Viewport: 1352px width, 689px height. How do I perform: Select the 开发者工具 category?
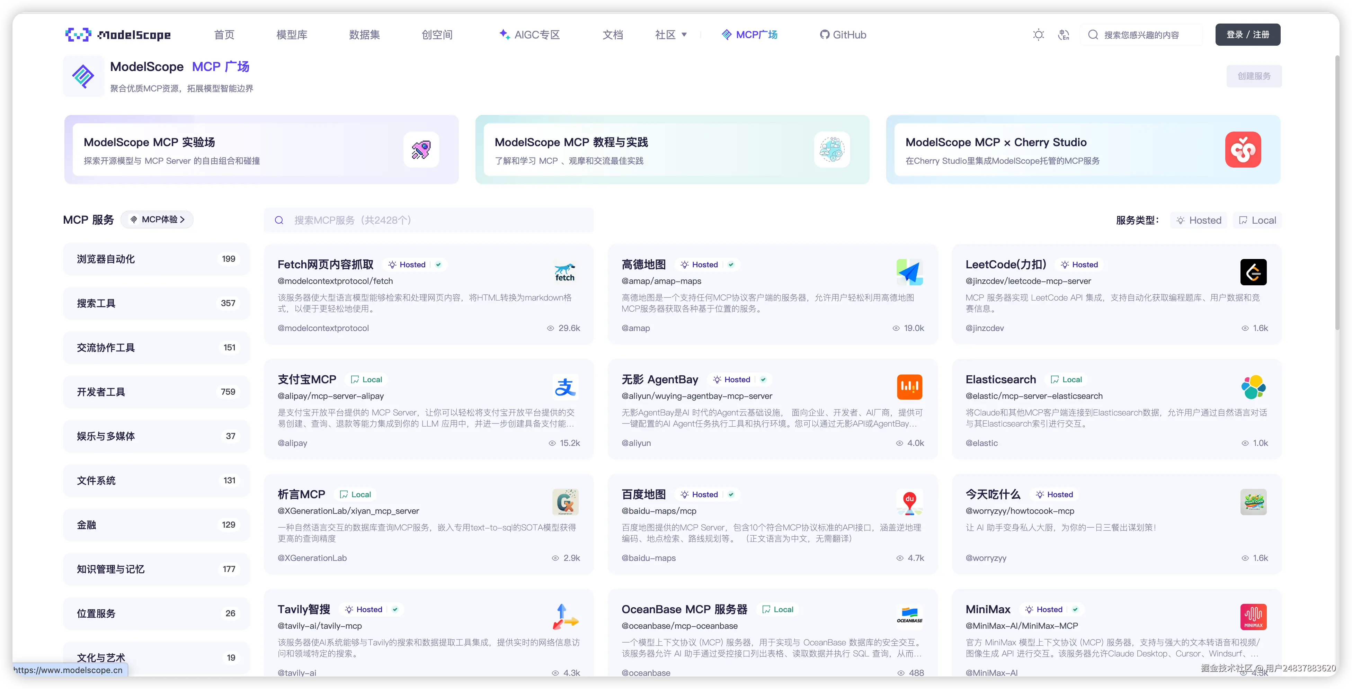[156, 392]
